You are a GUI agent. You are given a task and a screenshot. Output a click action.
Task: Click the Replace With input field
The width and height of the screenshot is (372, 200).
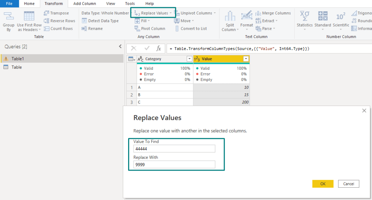point(174,165)
